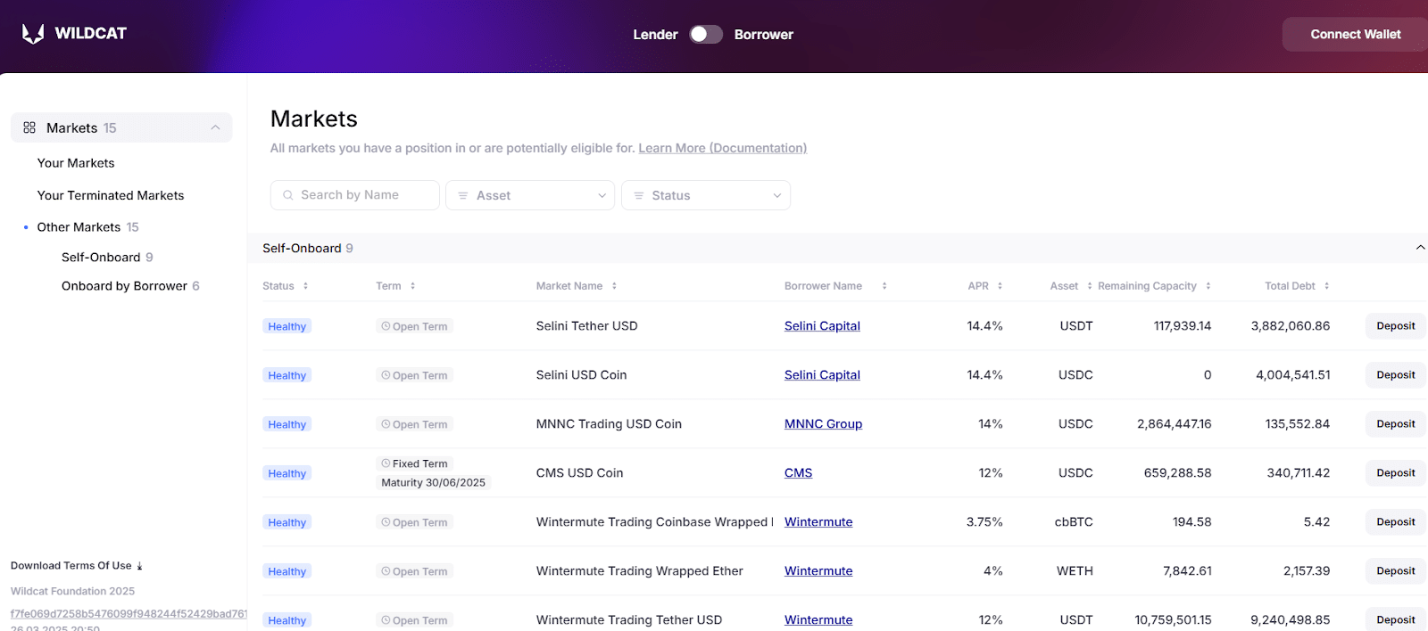Screen dimensions: 1428x631
Task: Open the CMS borrower link
Action: (798, 473)
